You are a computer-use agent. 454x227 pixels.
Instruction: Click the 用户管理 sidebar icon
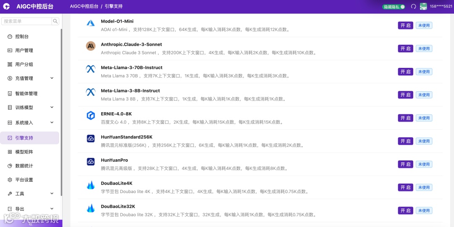(x=10, y=51)
